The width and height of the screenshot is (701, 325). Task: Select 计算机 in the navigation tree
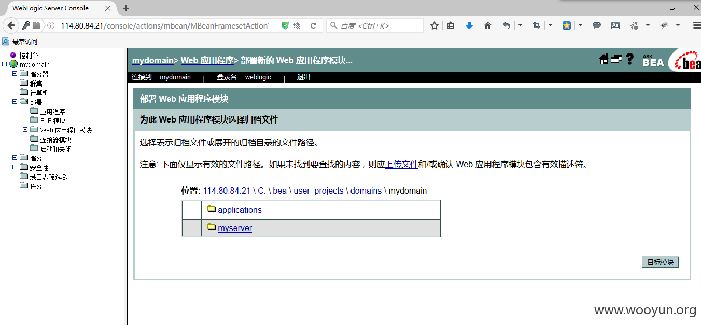pos(39,93)
